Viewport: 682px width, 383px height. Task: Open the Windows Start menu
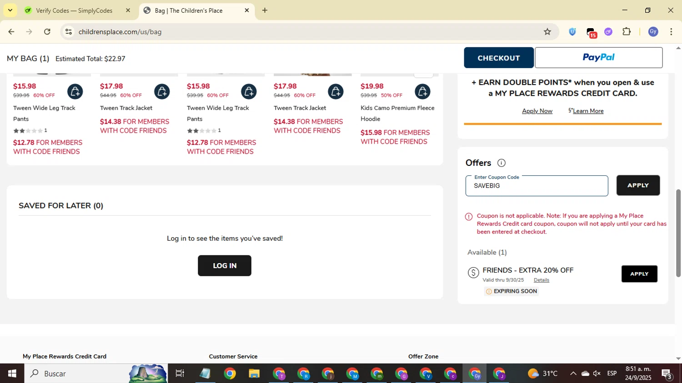pyautogui.click(x=12, y=373)
